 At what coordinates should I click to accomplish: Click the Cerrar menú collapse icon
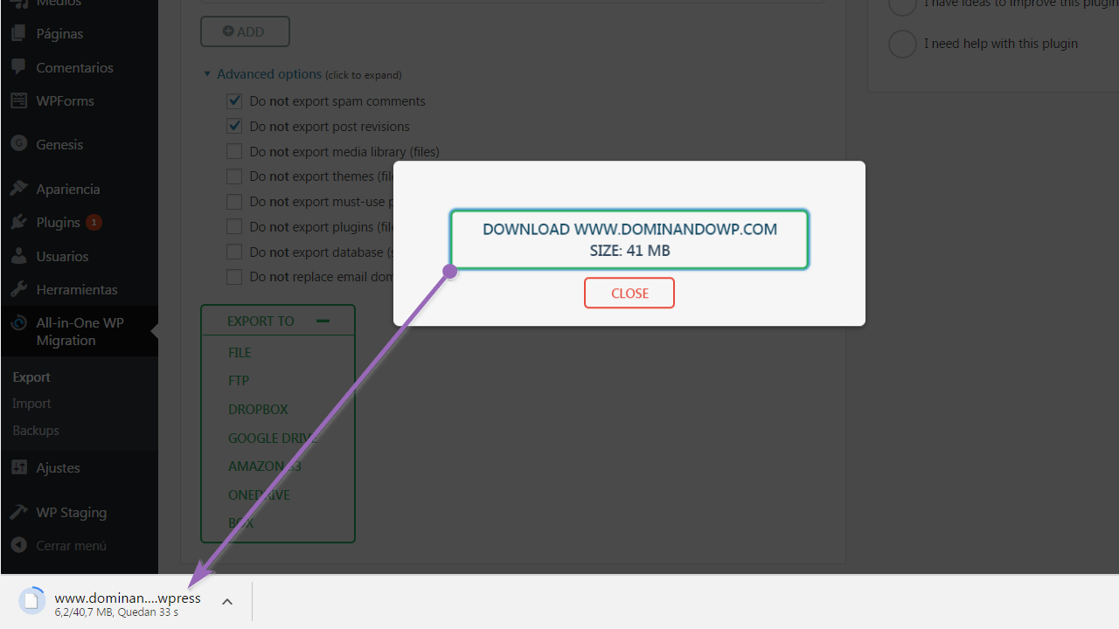18,545
